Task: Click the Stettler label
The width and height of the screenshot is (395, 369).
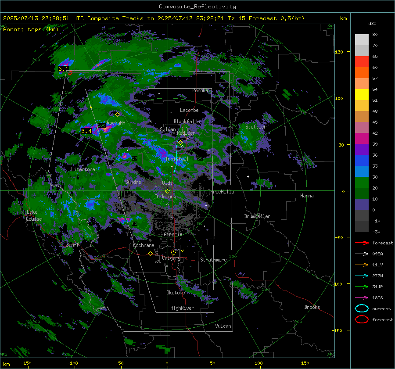Action: pos(256,127)
